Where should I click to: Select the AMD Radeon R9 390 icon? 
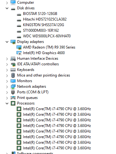click(x=19, y=47)
